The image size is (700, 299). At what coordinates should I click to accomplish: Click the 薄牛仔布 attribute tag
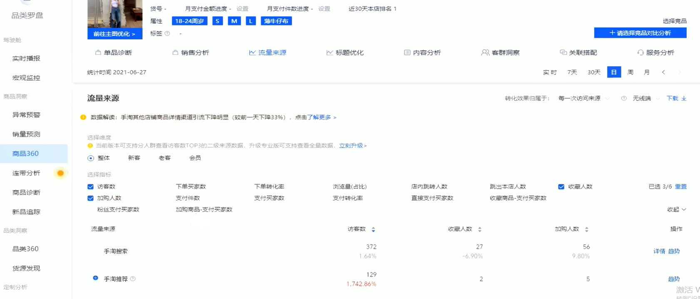276,21
